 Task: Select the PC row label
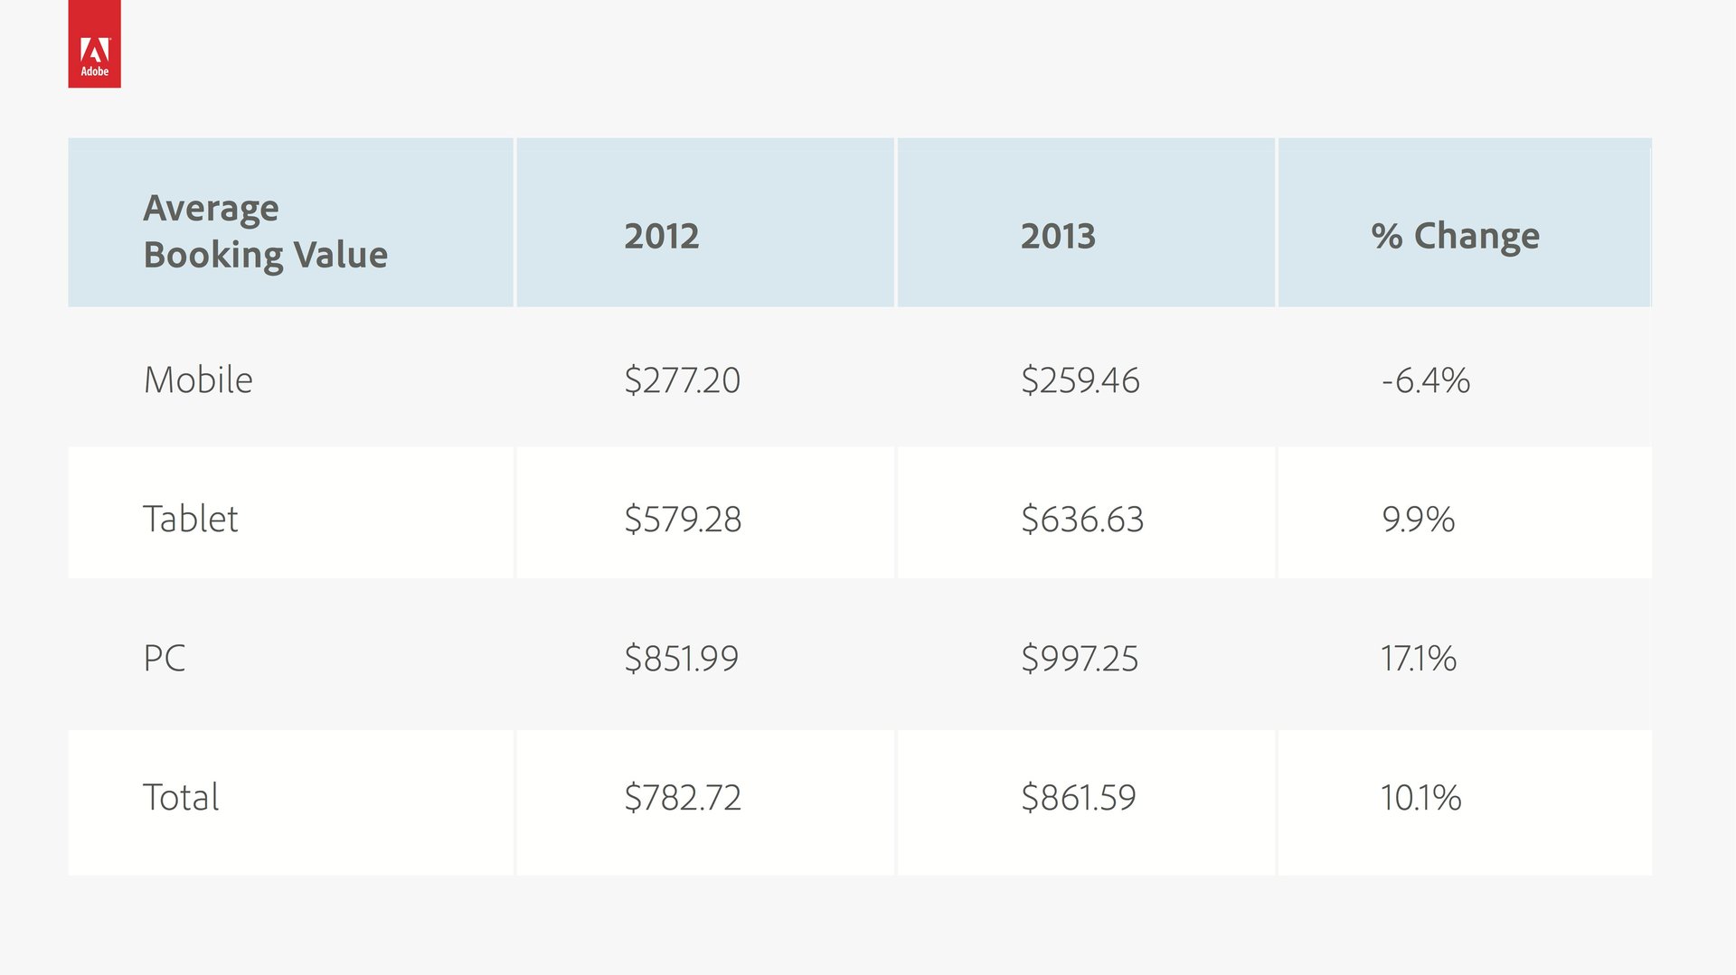[165, 658]
